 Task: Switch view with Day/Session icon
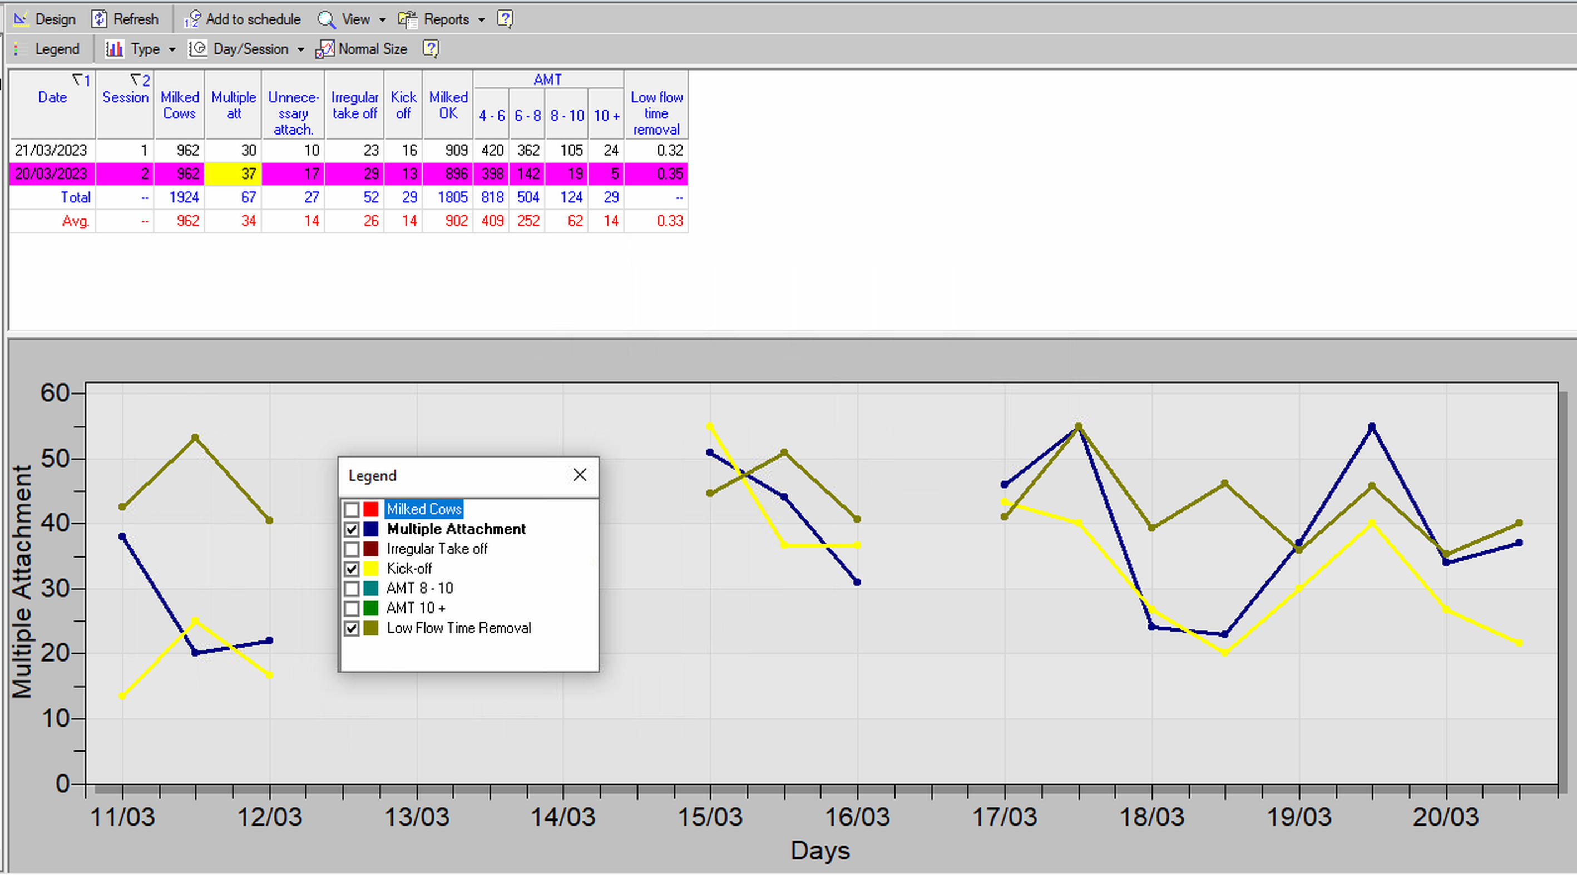197,49
